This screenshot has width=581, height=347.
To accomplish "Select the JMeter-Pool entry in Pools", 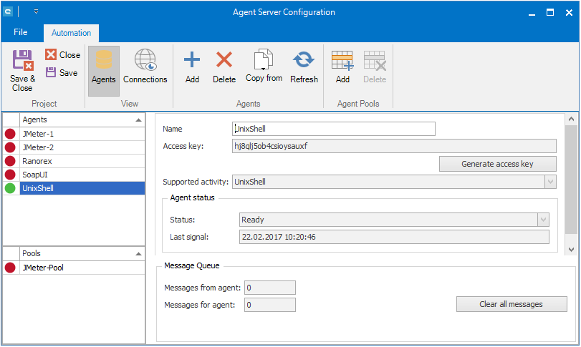I will (x=44, y=268).
